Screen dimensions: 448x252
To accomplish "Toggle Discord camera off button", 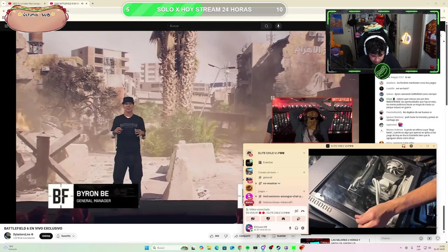I will pos(253,219).
